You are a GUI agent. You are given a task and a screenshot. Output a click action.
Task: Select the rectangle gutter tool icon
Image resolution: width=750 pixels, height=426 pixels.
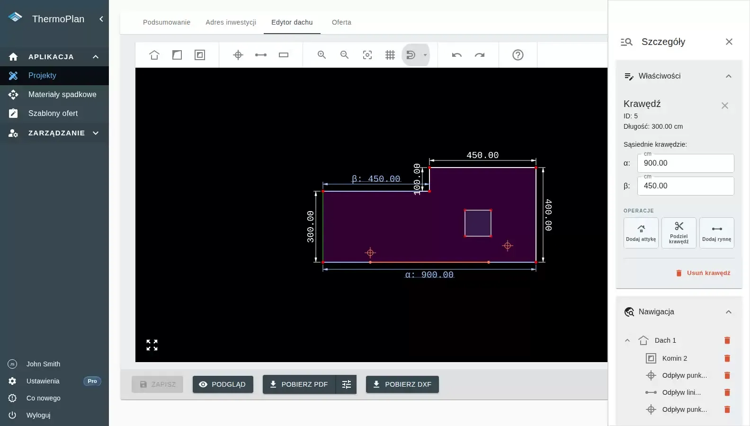pyautogui.click(x=284, y=55)
